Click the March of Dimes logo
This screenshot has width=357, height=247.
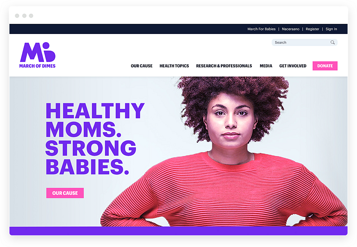(37, 55)
